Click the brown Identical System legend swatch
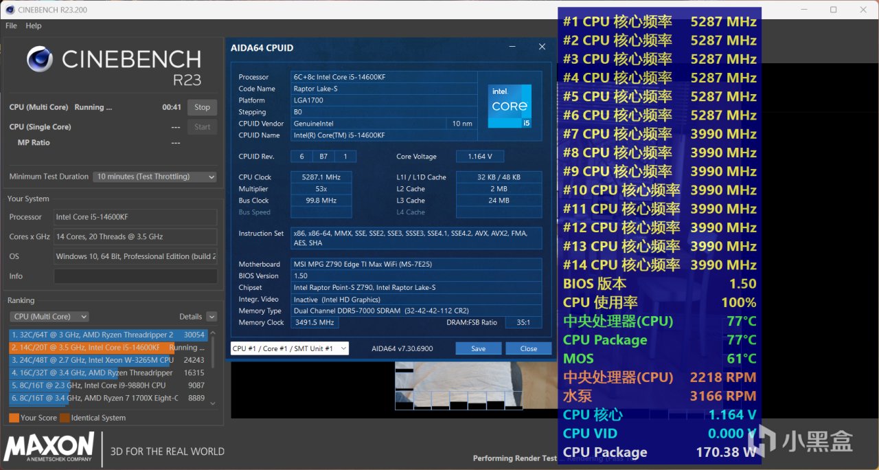This screenshot has height=470, width=879. click(x=65, y=417)
